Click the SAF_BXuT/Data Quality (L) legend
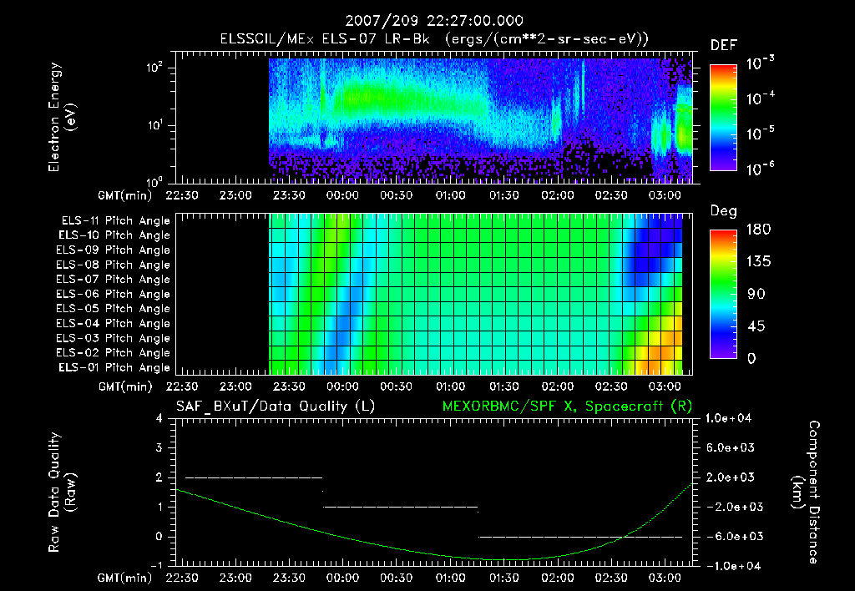Screen dimensions: 855x591 pyautogui.click(x=276, y=407)
